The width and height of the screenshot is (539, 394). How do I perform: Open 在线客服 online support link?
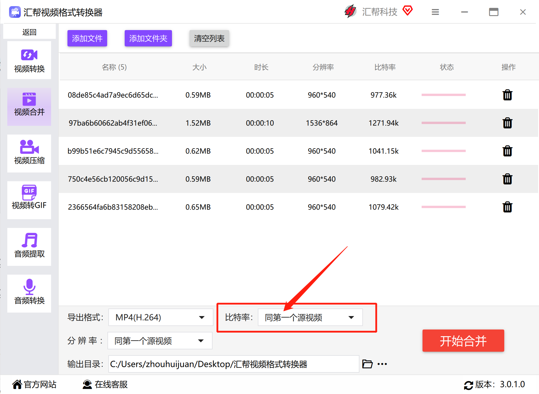coord(105,384)
